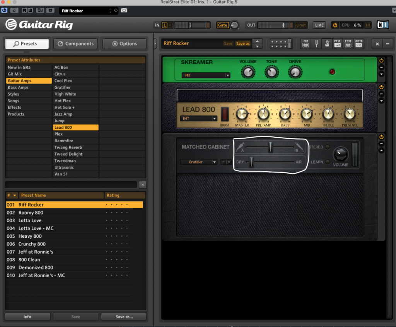This screenshot has height=327, width=396.
Task: Click the Save as... button at bottom
Action: coord(124,317)
